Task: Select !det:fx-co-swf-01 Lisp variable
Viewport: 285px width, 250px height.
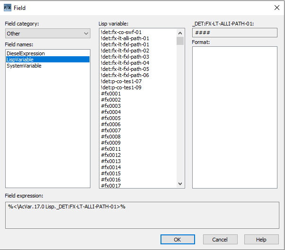Action: 121,32
